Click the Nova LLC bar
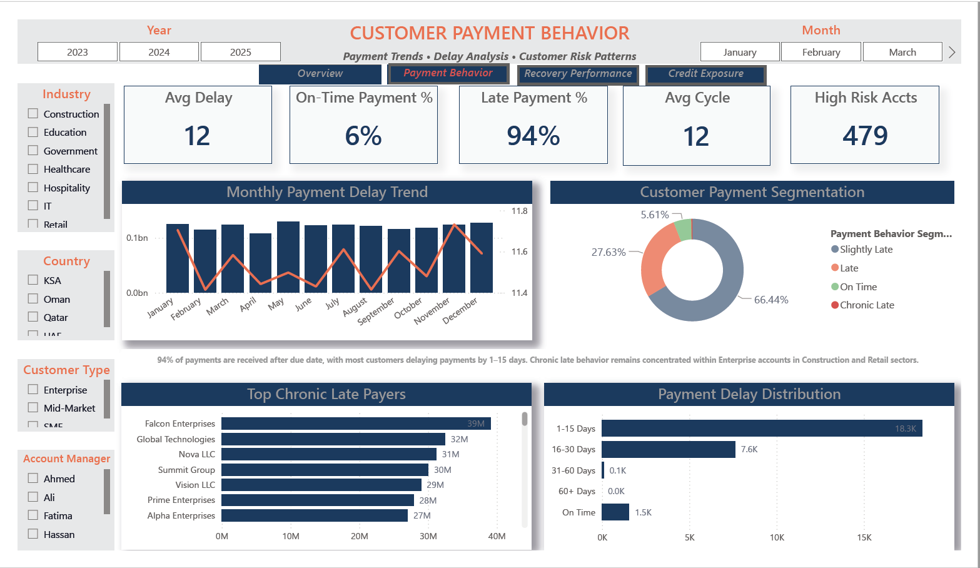980x568 pixels. tap(329, 454)
